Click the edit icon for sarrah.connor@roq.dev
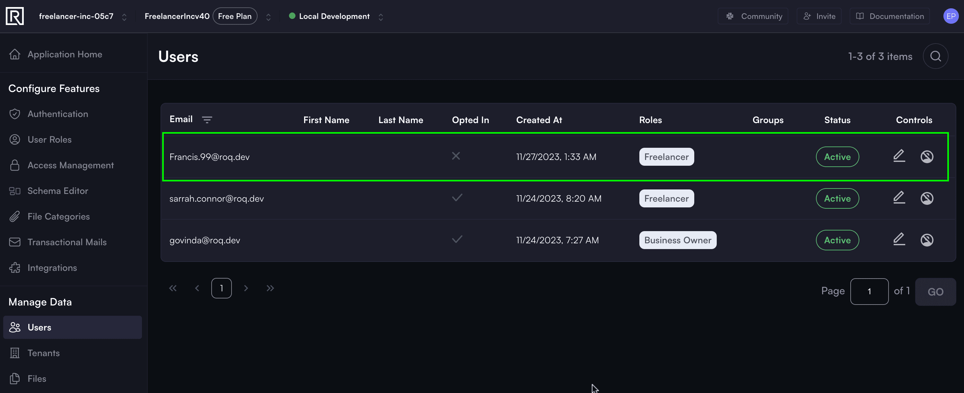 pyautogui.click(x=899, y=198)
